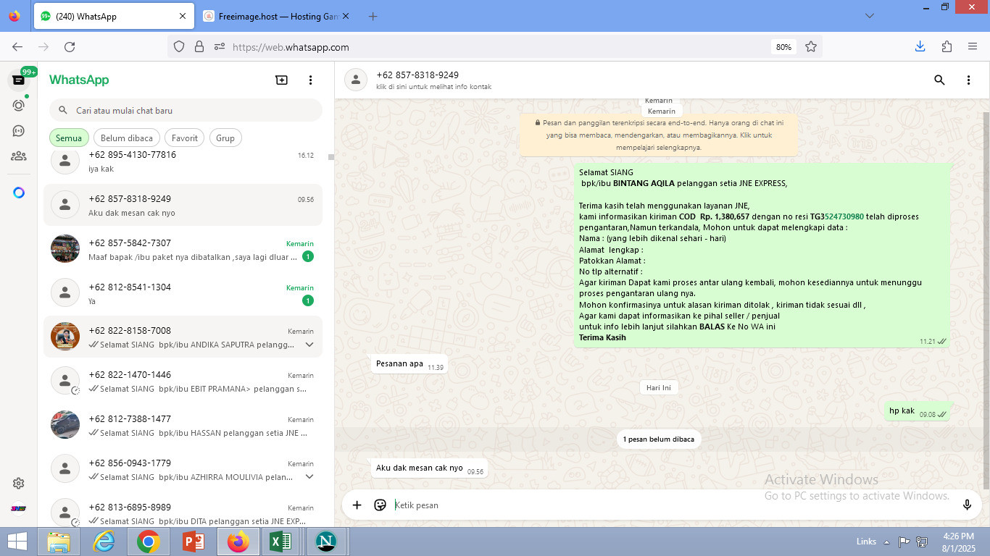The image size is (990, 556).
Task: Expand the list all tabs dropdown
Action: click(x=870, y=16)
